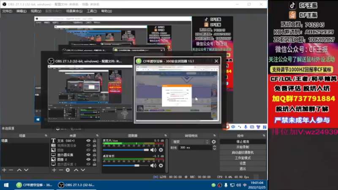Toggle lock on 文本 (GDI+) source
The width and height of the screenshot is (338, 190).
click(x=94, y=141)
